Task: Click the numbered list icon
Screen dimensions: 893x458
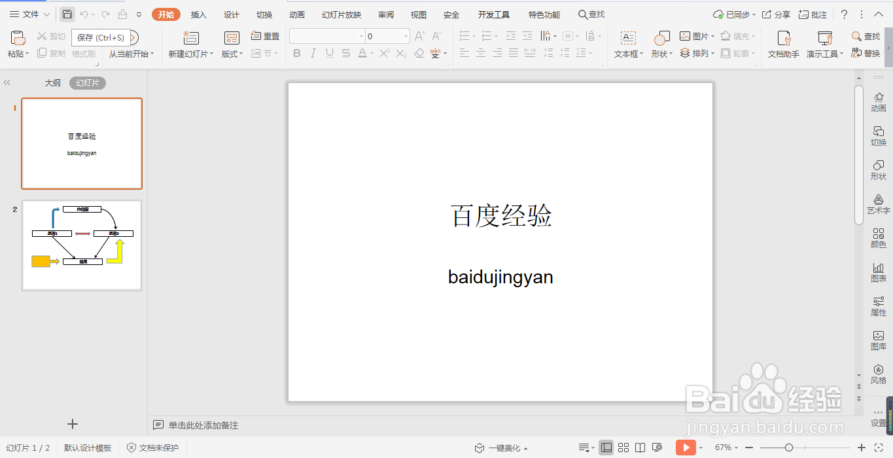Action: pyautogui.click(x=485, y=36)
